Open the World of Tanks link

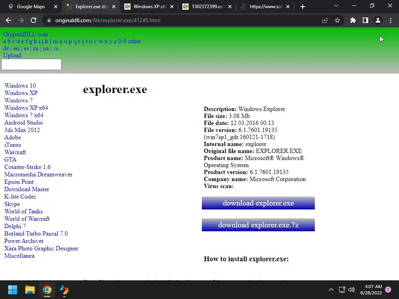coord(24,211)
